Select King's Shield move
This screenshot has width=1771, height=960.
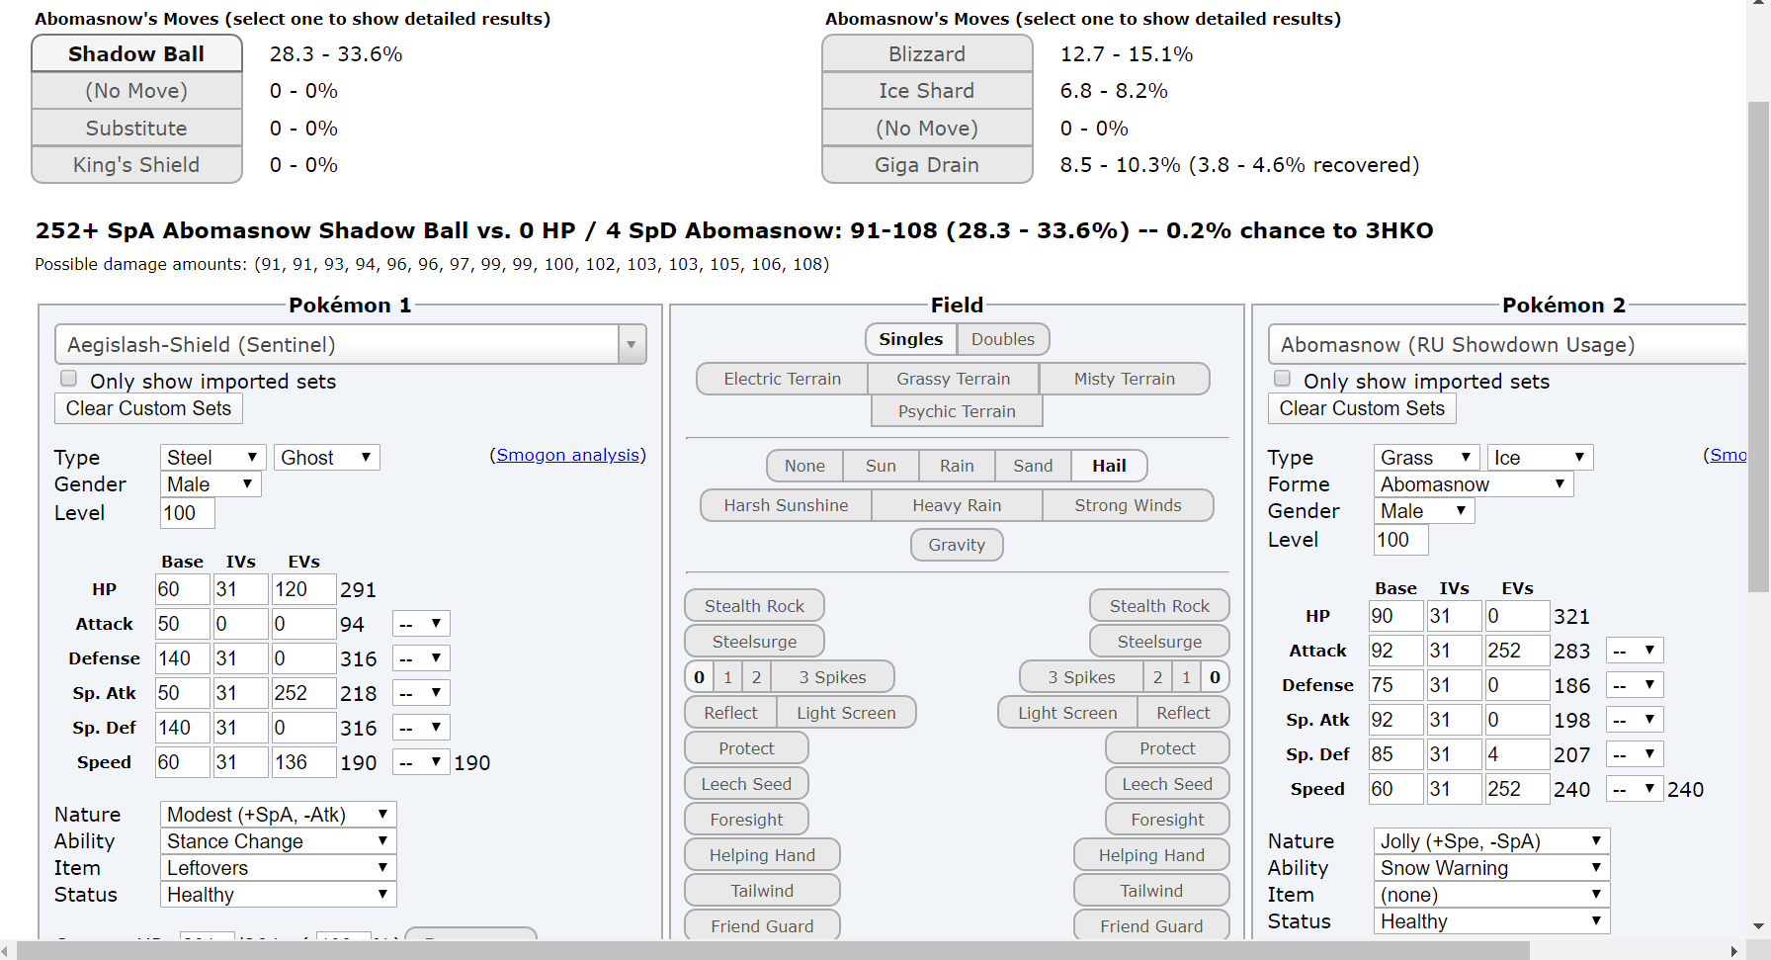(136, 165)
